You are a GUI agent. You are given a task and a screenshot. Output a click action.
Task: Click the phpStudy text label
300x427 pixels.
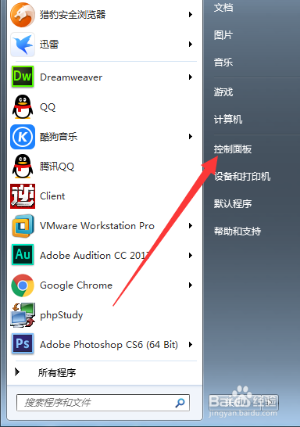[61, 315]
